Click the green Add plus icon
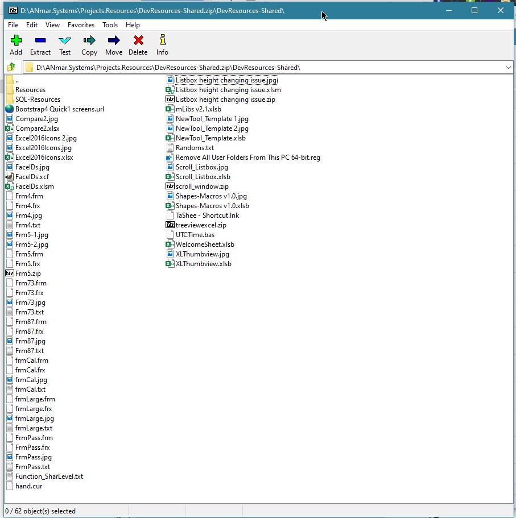 (x=16, y=40)
